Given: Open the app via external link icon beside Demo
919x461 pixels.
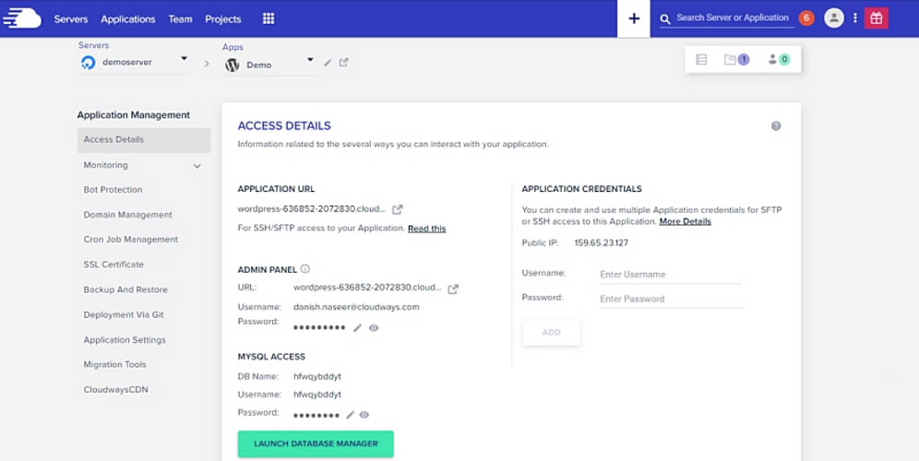Looking at the screenshot, I should coord(344,62).
